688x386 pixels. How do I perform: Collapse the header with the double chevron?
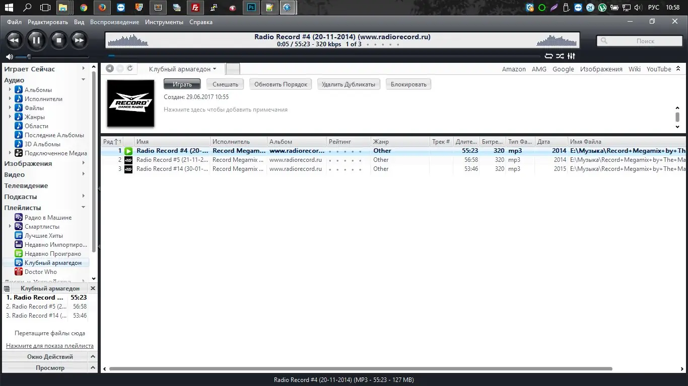coord(678,69)
